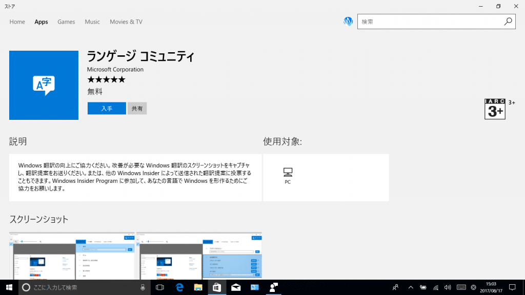Click the user account avatar icon
This screenshot has width=525, height=295.
[x=348, y=22]
